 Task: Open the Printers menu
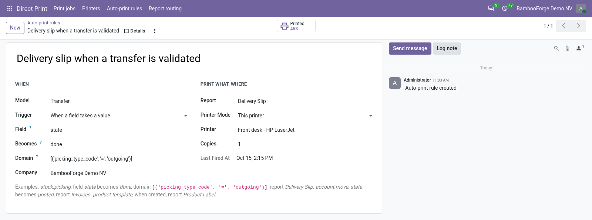coord(91,8)
